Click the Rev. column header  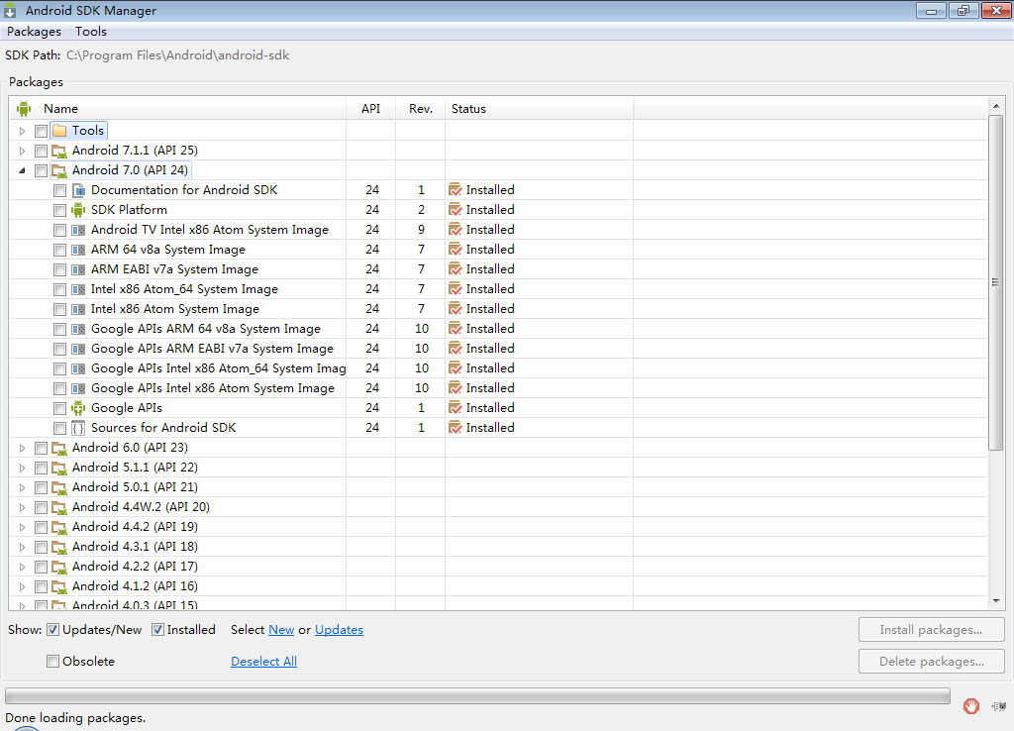(420, 109)
